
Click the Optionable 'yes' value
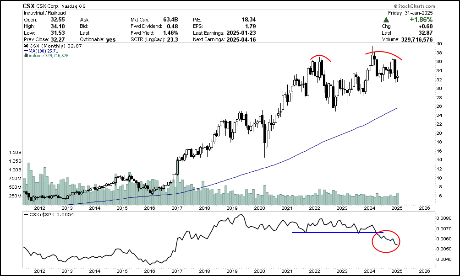111,39
